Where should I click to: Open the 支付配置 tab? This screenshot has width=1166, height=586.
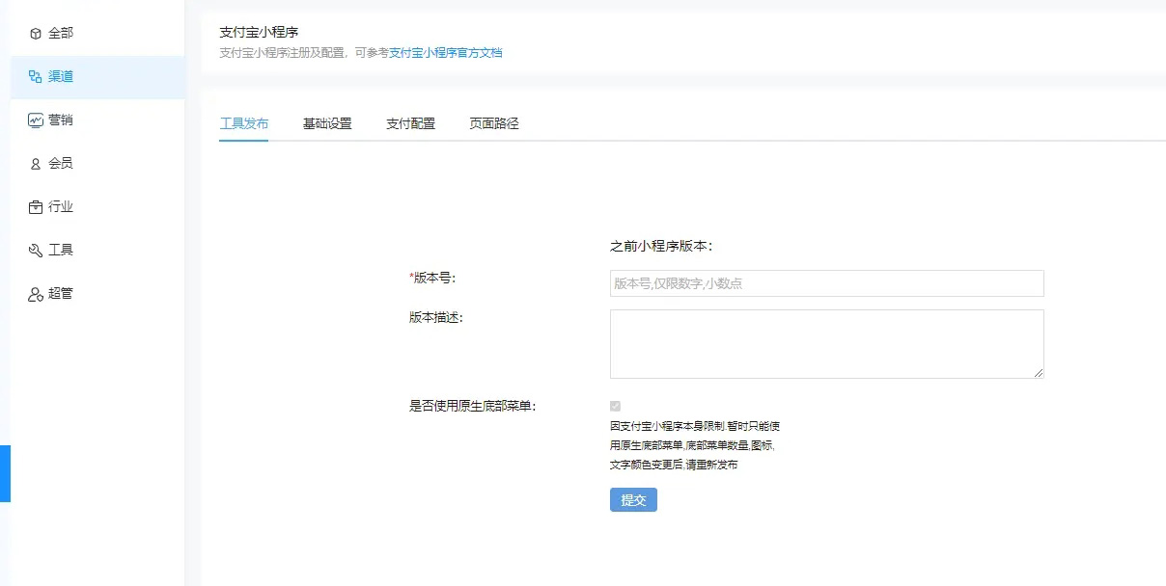(x=410, y=123)
